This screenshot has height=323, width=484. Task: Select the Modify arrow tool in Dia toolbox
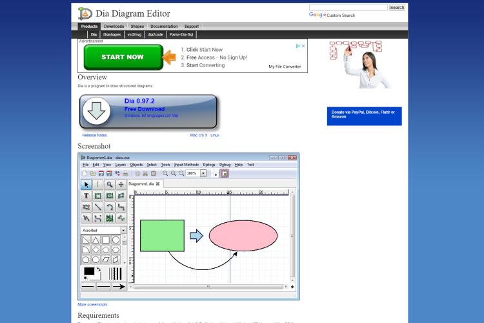tap(86, 185)
